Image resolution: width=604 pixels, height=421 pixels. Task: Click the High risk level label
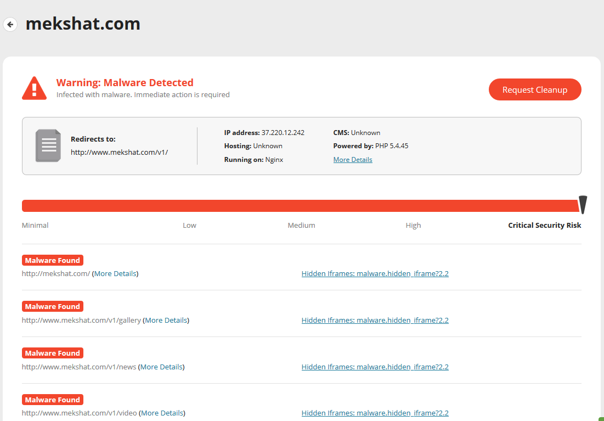413,225
